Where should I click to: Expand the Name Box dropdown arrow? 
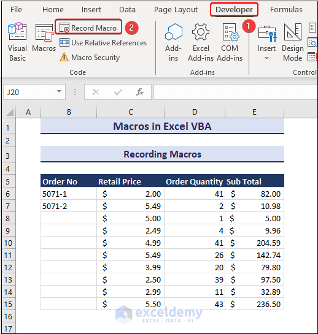[x=59, y=91]
